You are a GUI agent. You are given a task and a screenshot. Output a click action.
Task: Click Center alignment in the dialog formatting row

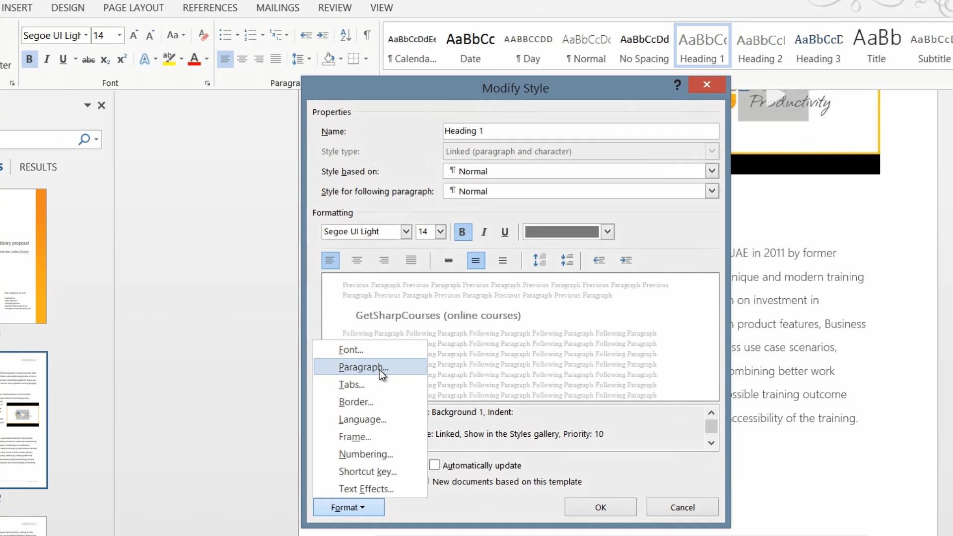pyautogui.click(x=356, y=260)
